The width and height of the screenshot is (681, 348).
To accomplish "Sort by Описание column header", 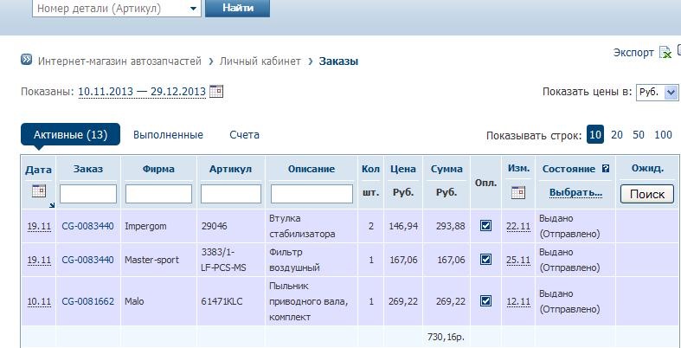I will (x=312, y=169).
